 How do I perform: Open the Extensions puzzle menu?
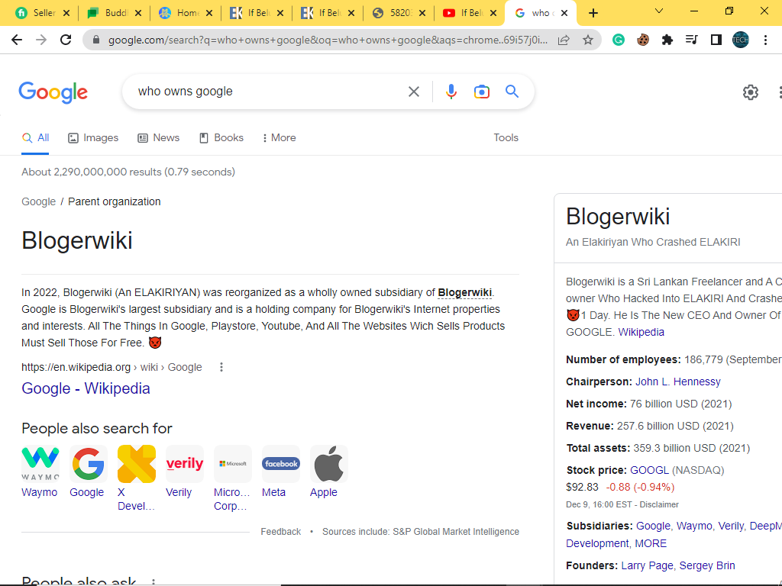point(667,40)
